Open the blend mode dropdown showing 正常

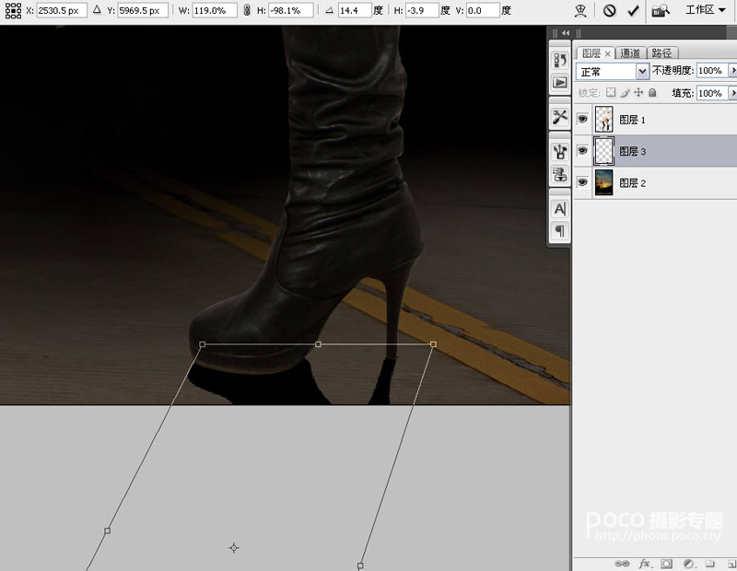613,71
